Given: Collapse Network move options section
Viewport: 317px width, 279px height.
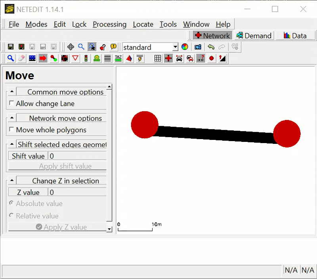Looking at the screenshot, I should pos(12,118).
